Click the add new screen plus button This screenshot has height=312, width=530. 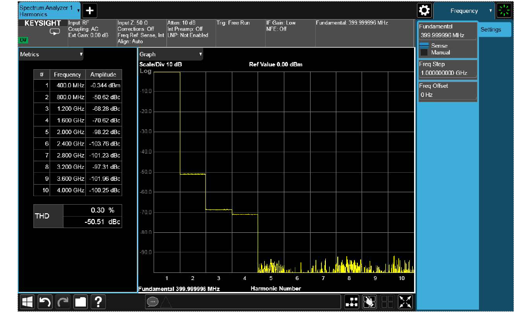[90, 10]
